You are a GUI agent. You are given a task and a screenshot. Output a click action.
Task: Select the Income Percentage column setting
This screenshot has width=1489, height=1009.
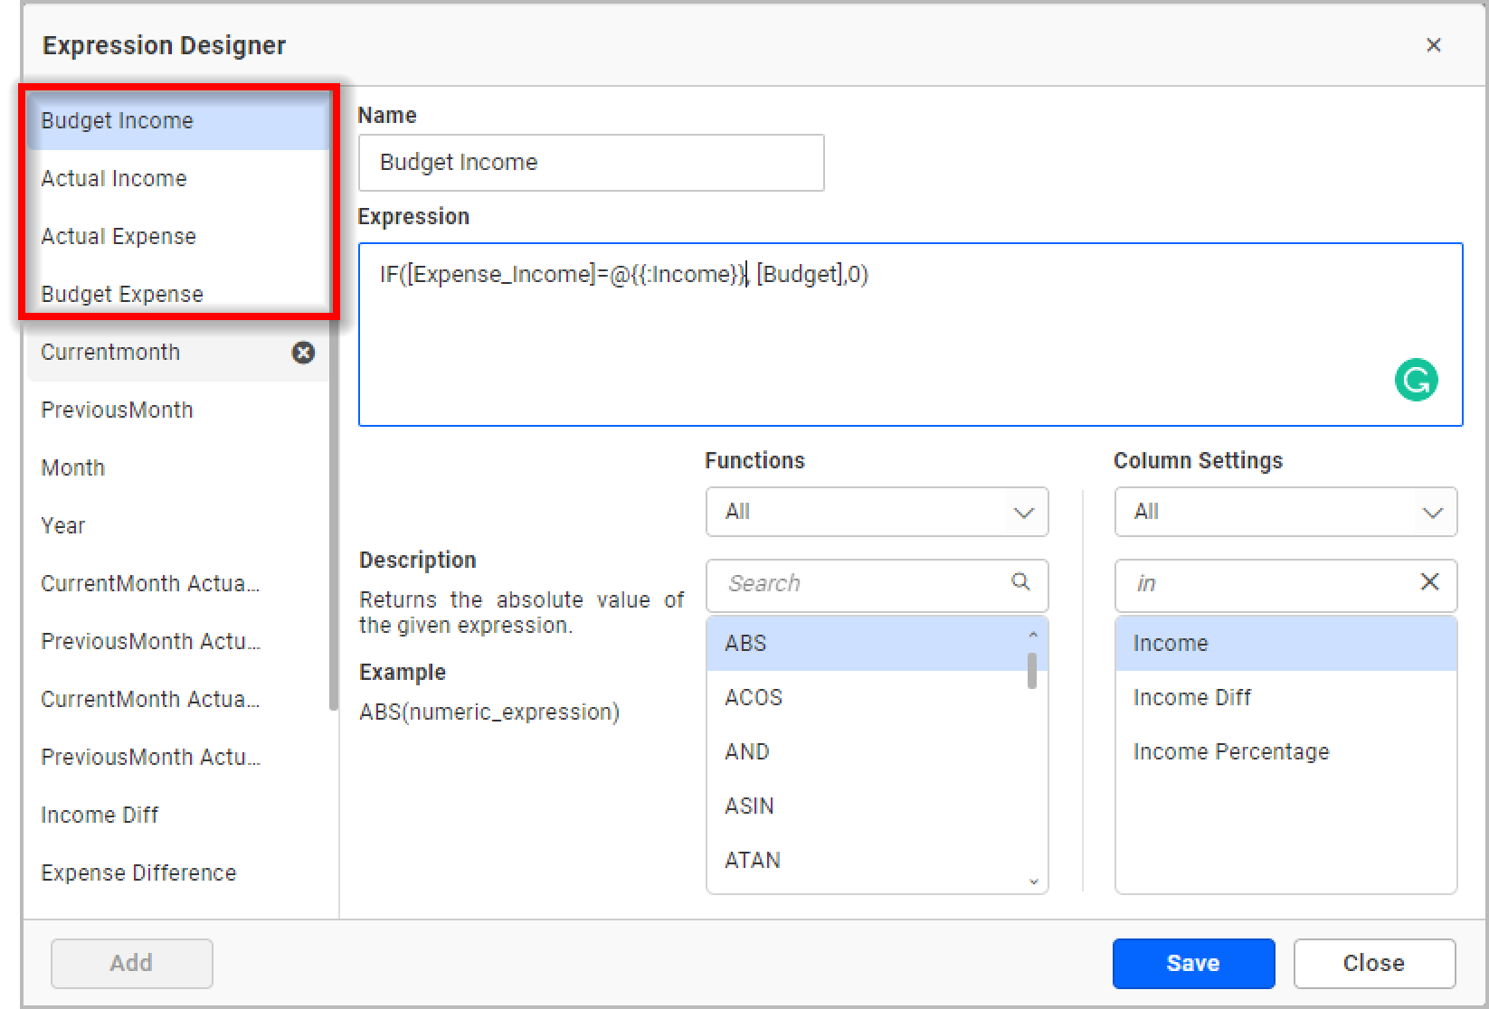(1231, 751)
